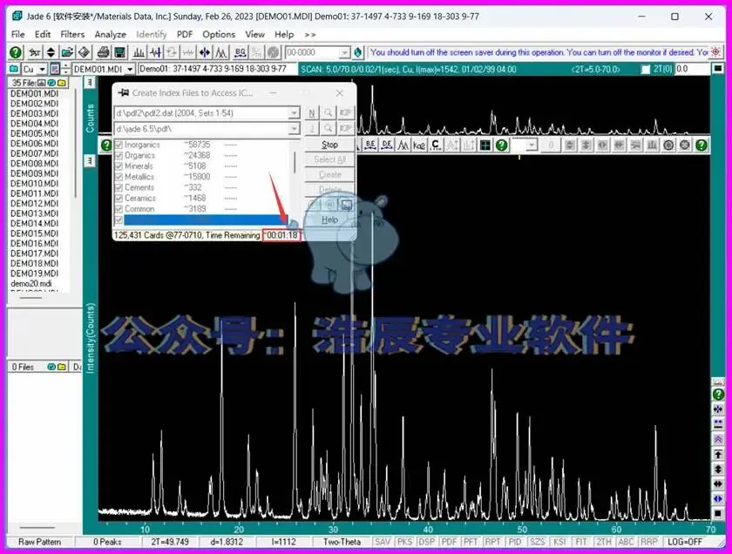732x554 pixels.
Task: Click the save floppy disk icon
Action: pyautogui.click(x=120, y=52)
